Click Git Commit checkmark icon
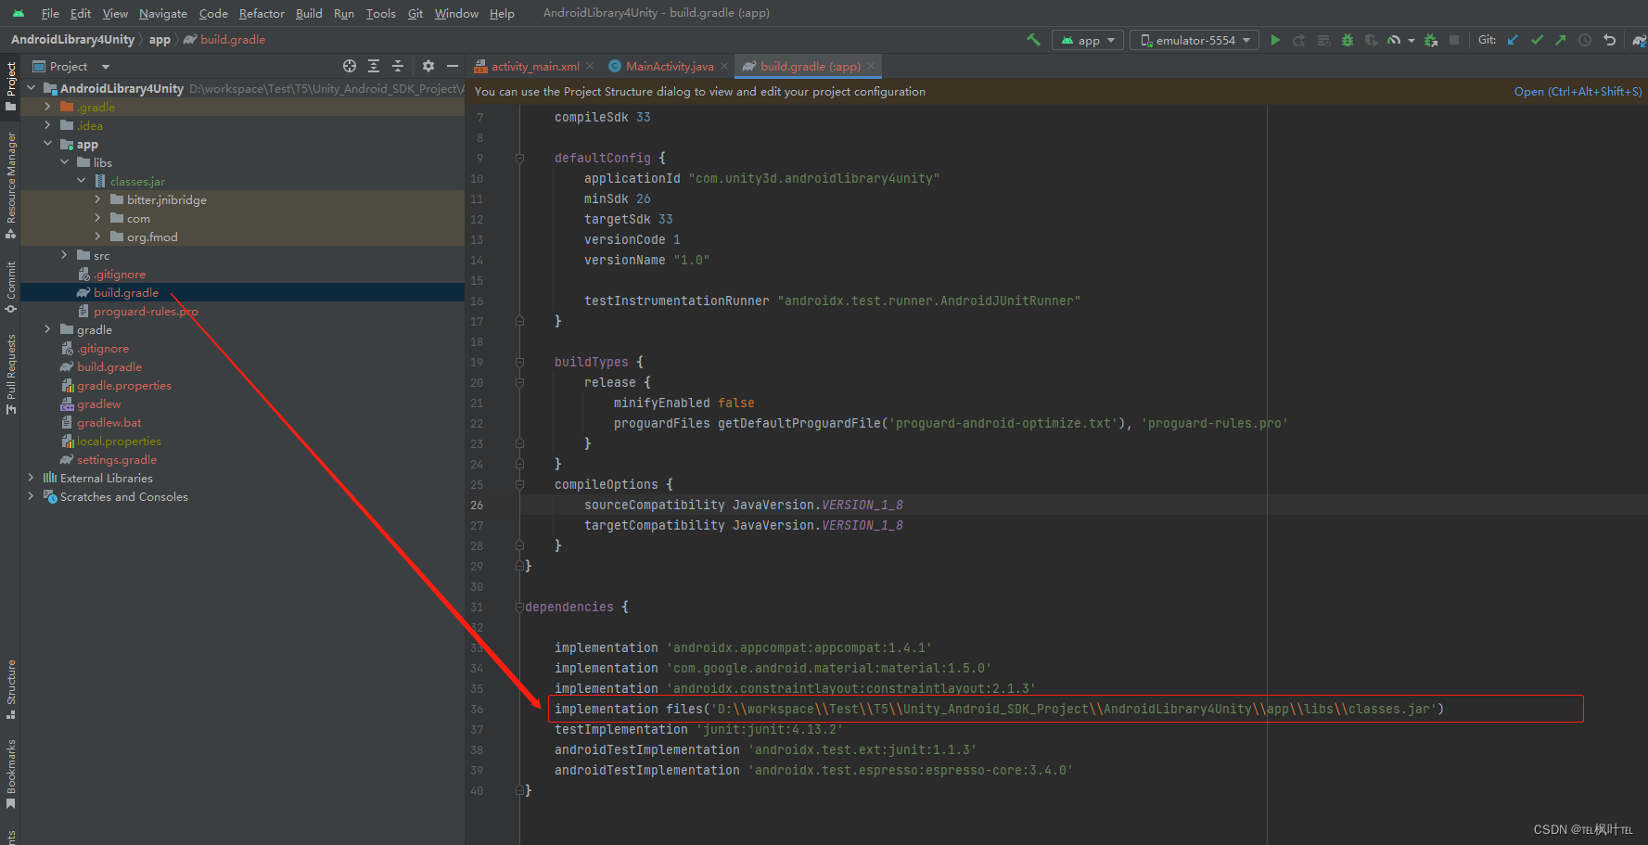The image size is (1648, 845). coord(1537,40)
